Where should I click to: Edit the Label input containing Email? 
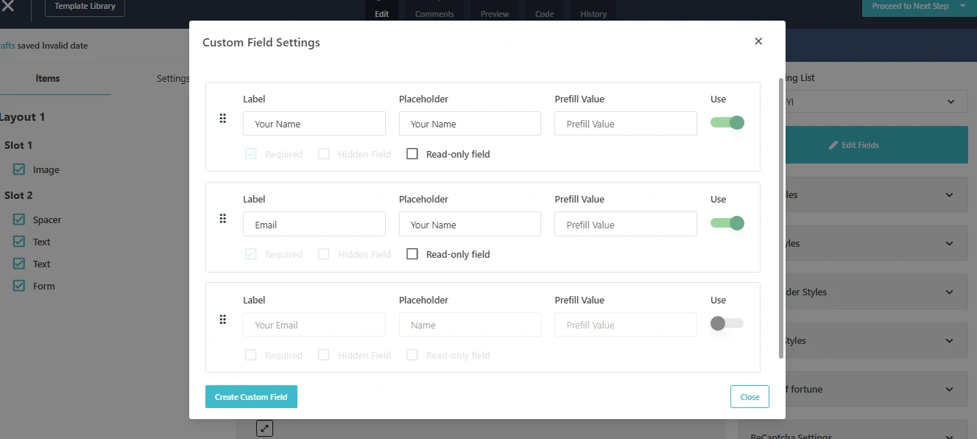(314, 225)
